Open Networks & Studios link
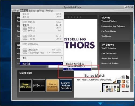The height and width of the screenshot is (106, 135). [x=110, y=63]
